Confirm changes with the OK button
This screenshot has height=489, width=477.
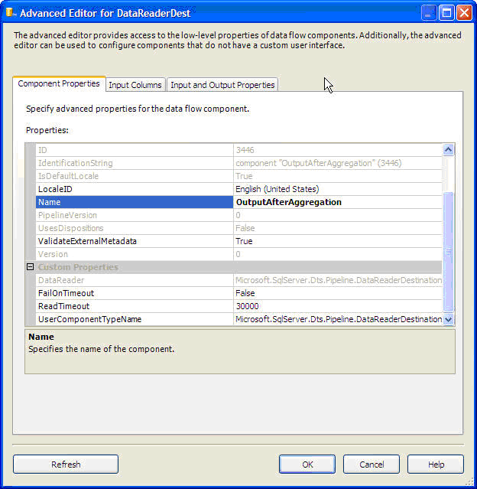(307, 464)
